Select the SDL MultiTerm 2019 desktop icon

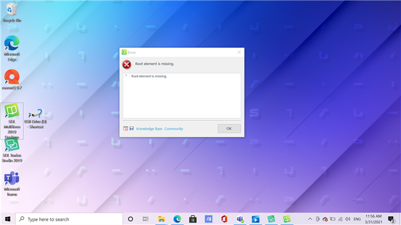pyautogui.click(x=12, y=121)
